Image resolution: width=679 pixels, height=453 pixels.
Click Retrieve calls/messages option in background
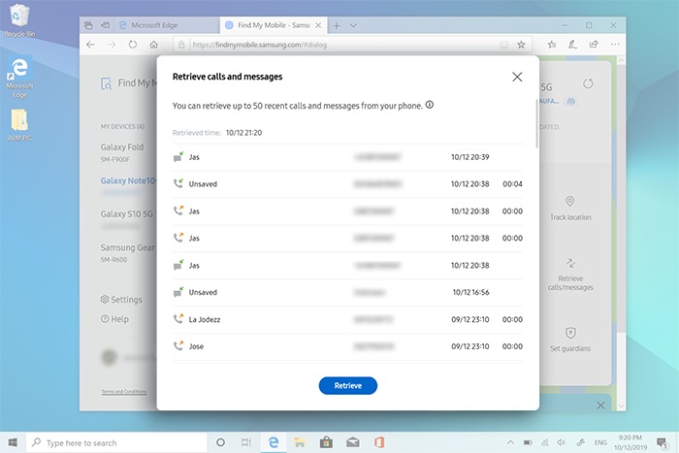tap(570, 275)
